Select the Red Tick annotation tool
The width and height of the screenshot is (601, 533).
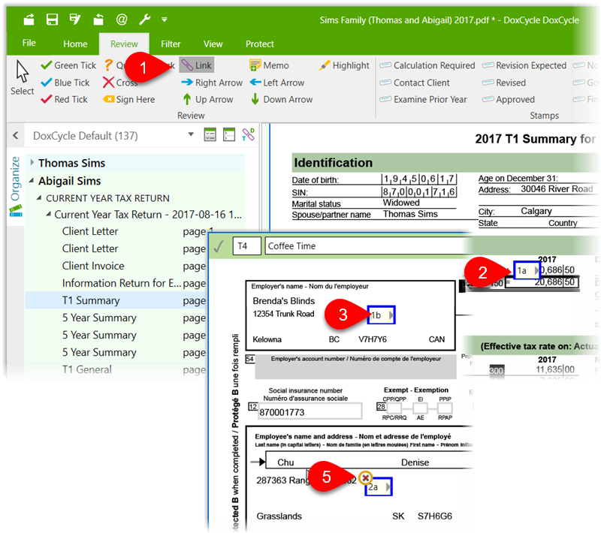coord(65,100)
